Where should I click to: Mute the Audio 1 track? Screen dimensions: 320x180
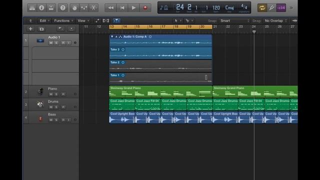[51, 43]
